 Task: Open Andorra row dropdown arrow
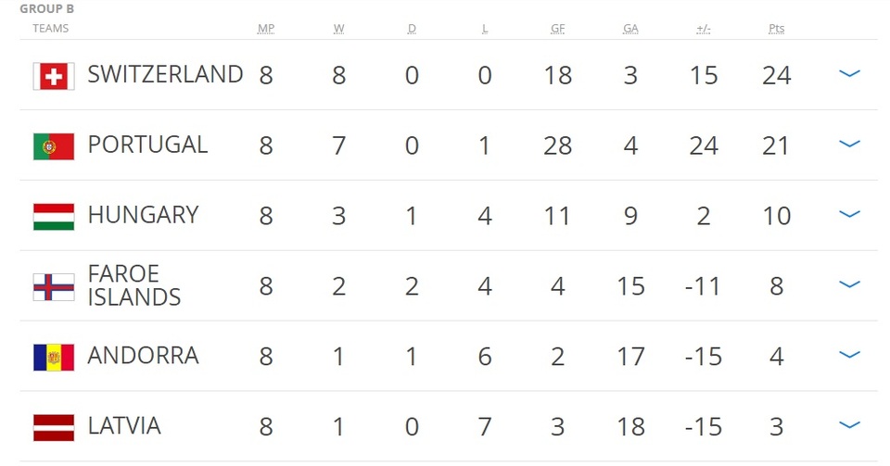[849, 355]
